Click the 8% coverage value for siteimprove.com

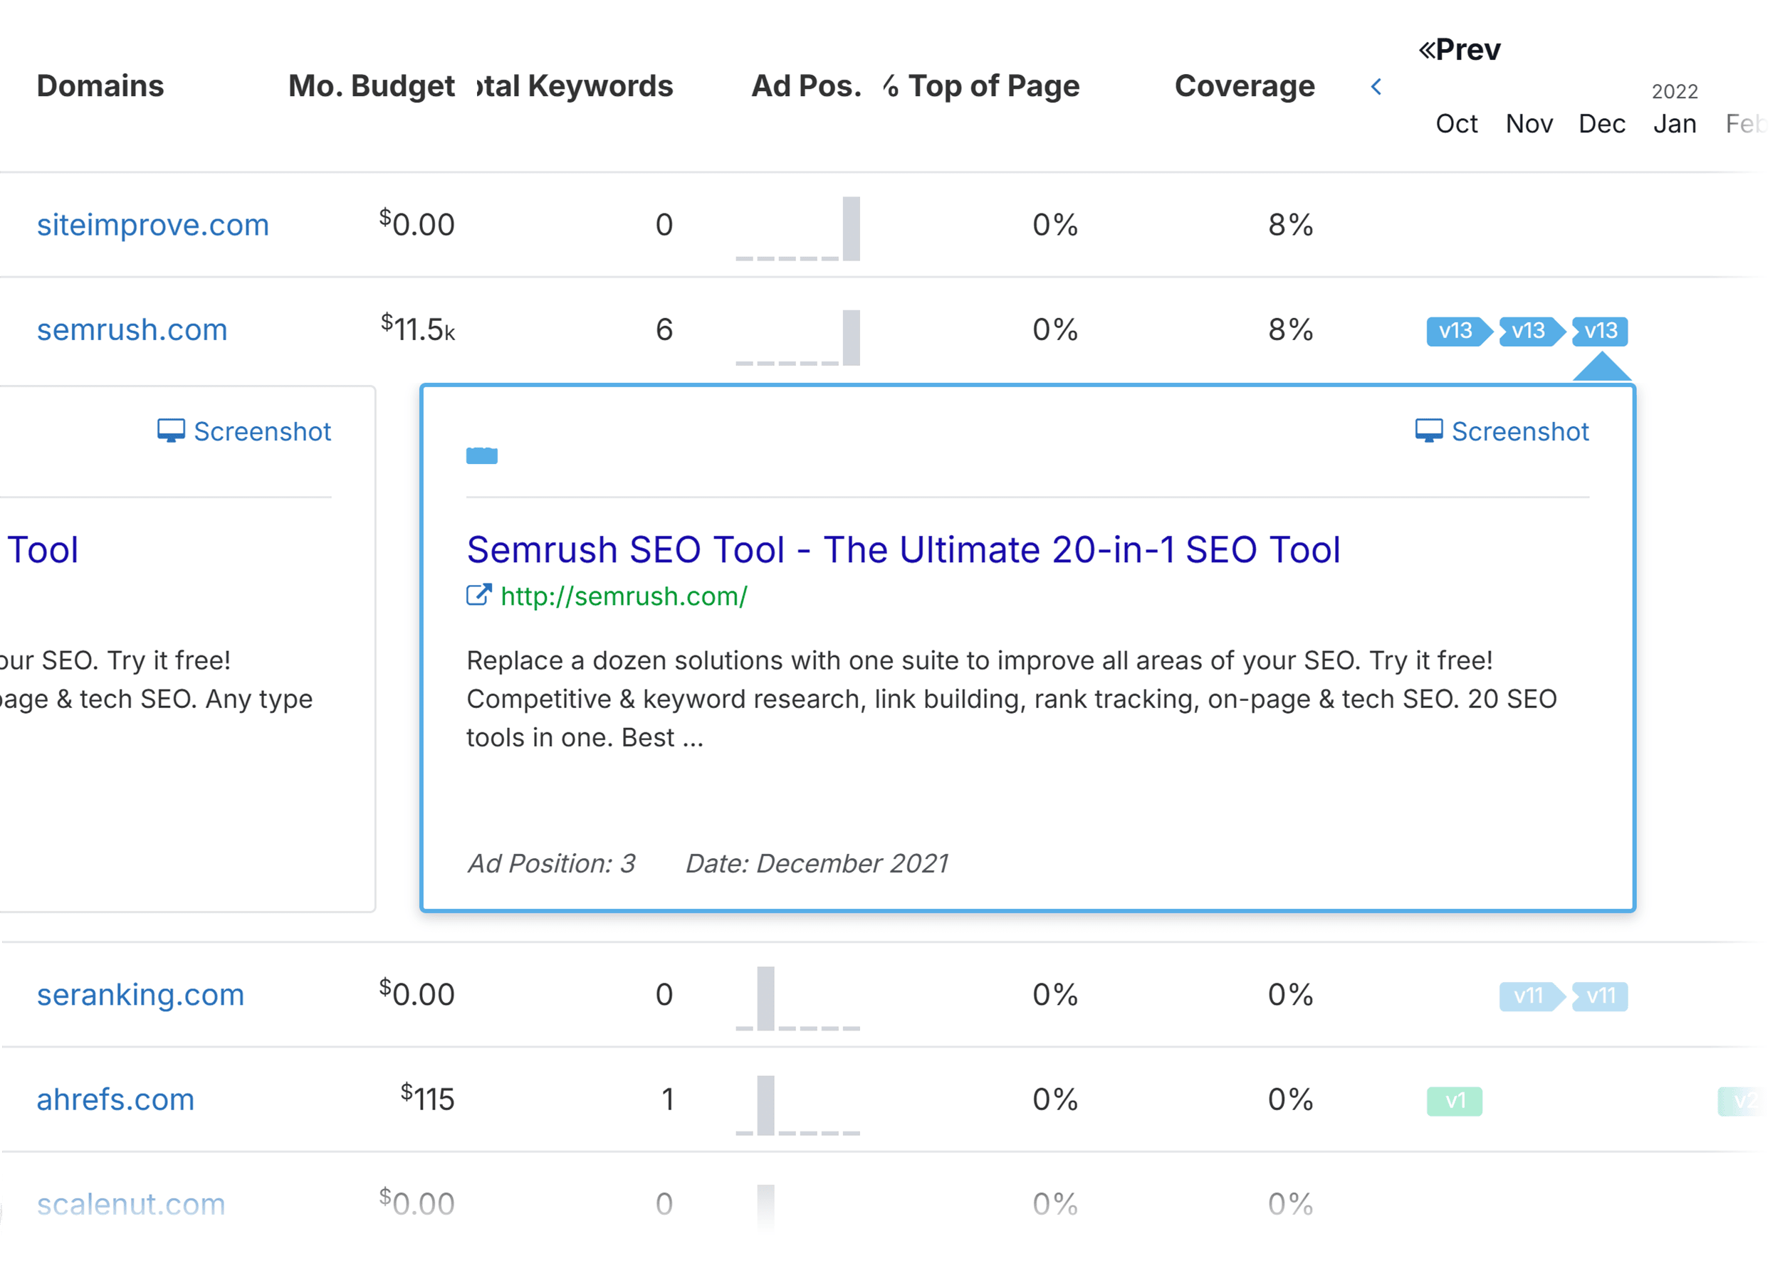coord(1291,226)
